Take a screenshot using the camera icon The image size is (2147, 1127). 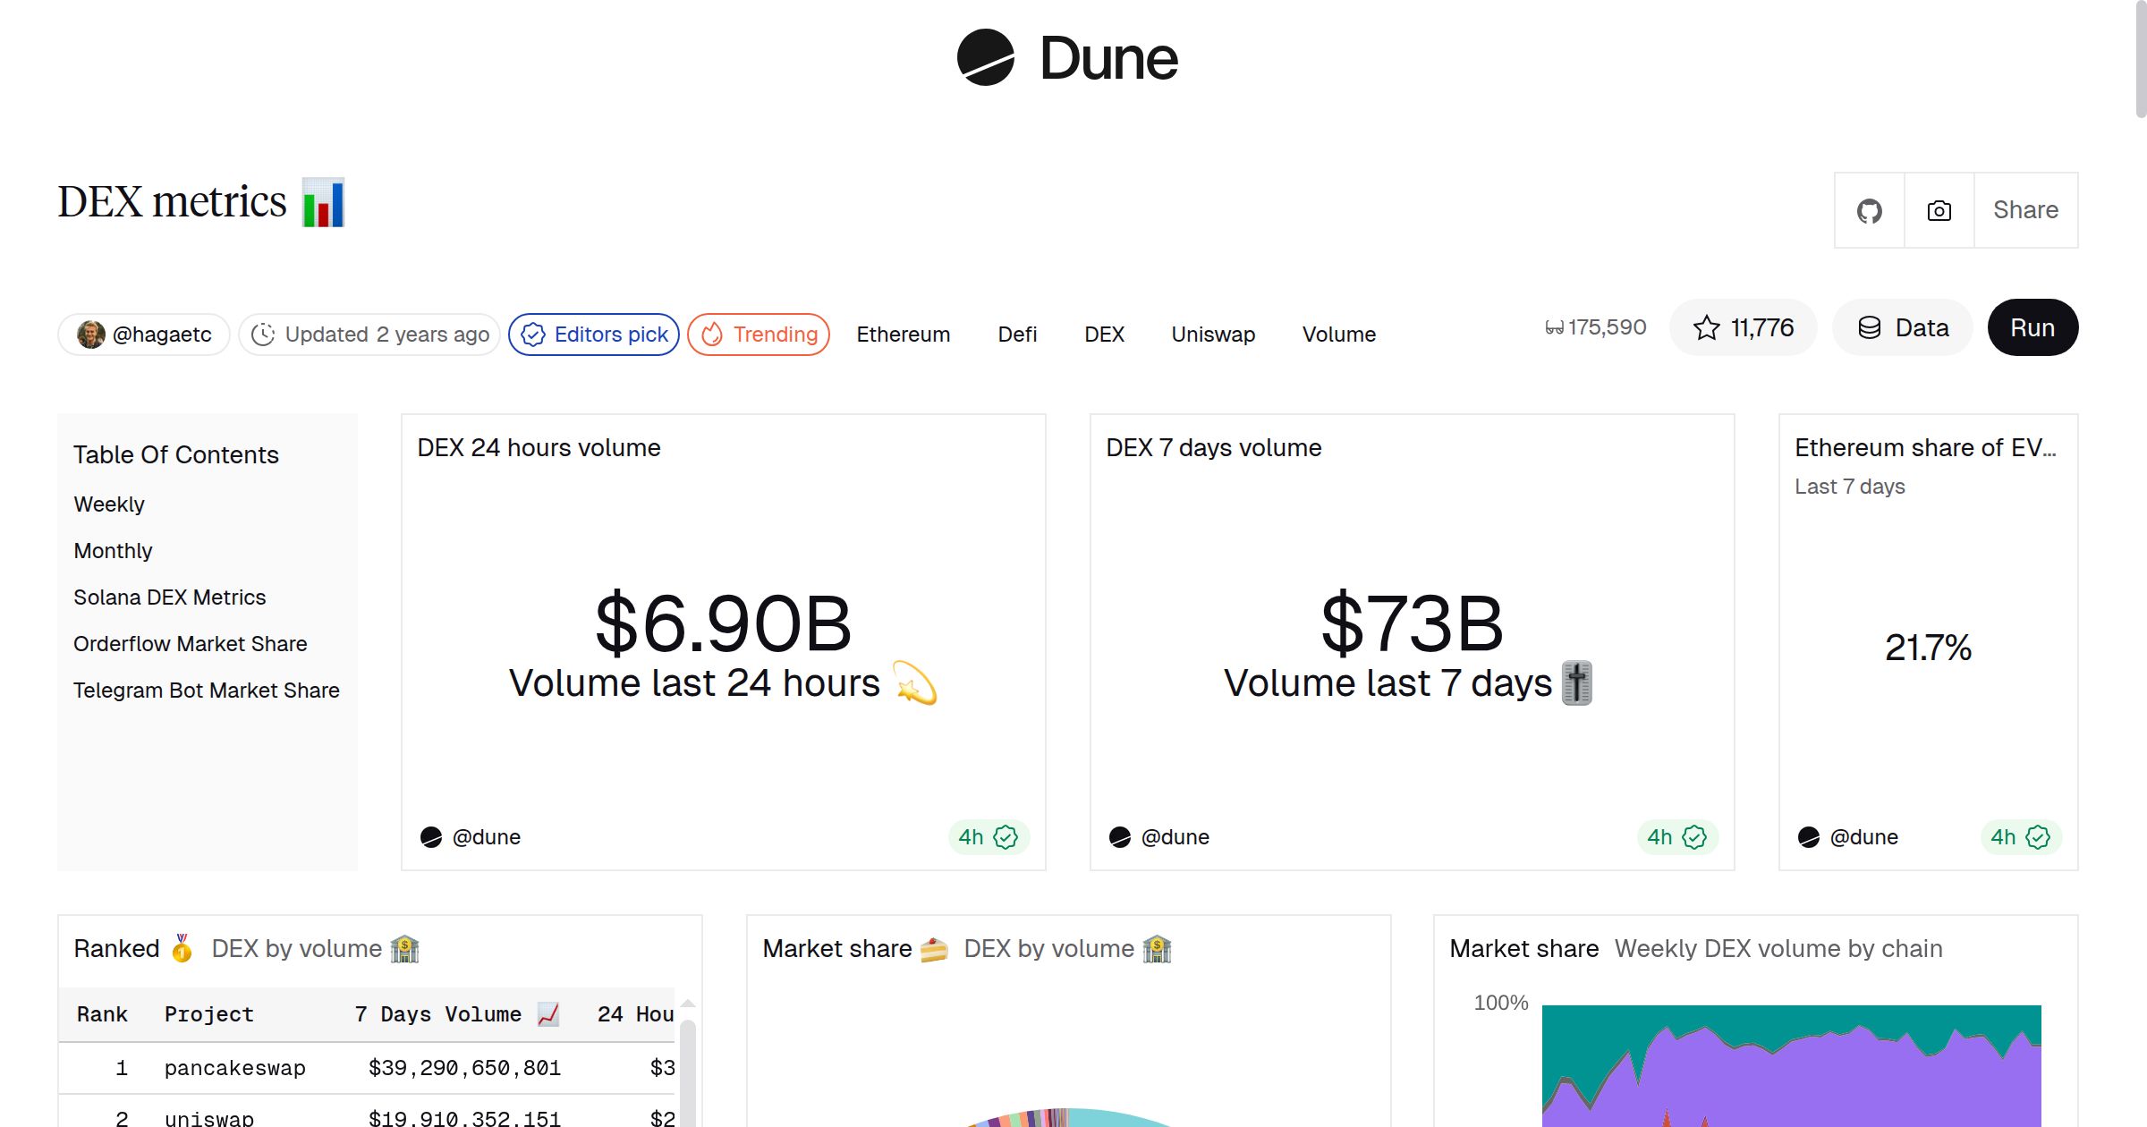[1939, 210]
